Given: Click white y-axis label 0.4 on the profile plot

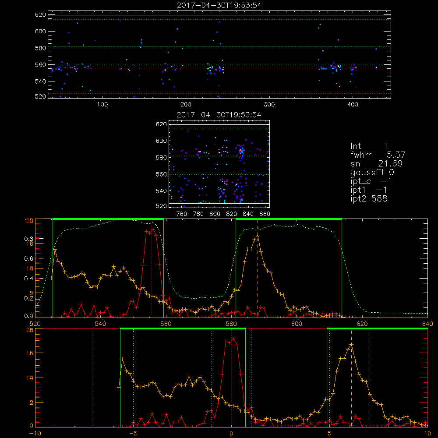Looking at the screenshot, I should (x=28, y=279).
